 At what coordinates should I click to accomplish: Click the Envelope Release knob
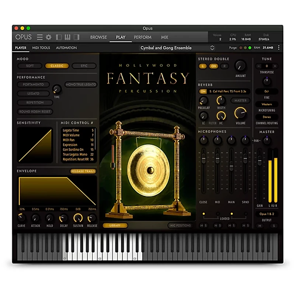tap(92, 218)
